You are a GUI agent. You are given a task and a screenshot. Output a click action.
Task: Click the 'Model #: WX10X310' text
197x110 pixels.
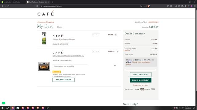tap(60, 44)
